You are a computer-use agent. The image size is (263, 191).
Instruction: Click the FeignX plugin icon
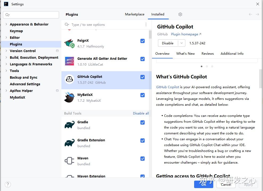click(70, 44)
